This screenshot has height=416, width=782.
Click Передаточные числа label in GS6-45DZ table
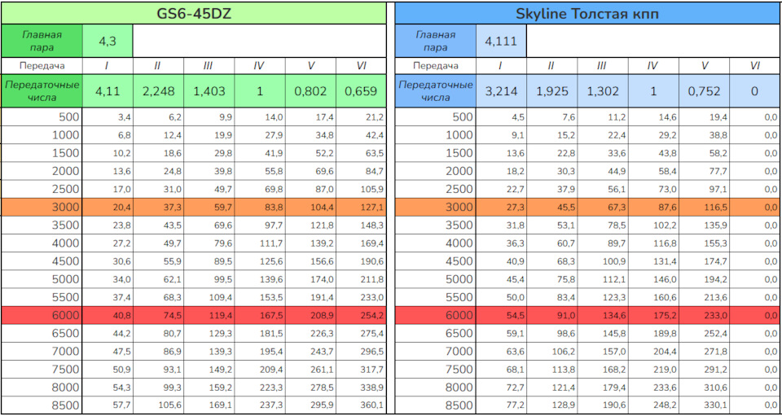pos(42,91)
